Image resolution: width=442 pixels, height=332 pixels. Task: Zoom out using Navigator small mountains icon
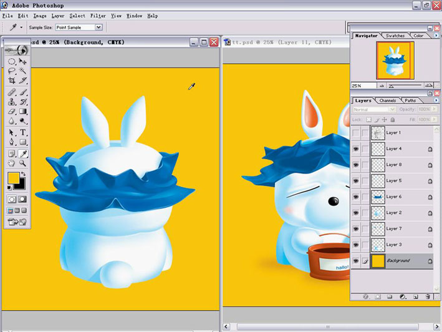(382, 85)
